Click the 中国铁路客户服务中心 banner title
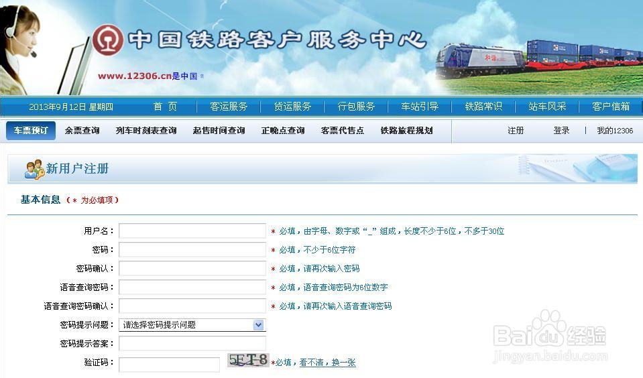Image resolution: width=643 pixels, height=378 pixels. tap(277, 40)
